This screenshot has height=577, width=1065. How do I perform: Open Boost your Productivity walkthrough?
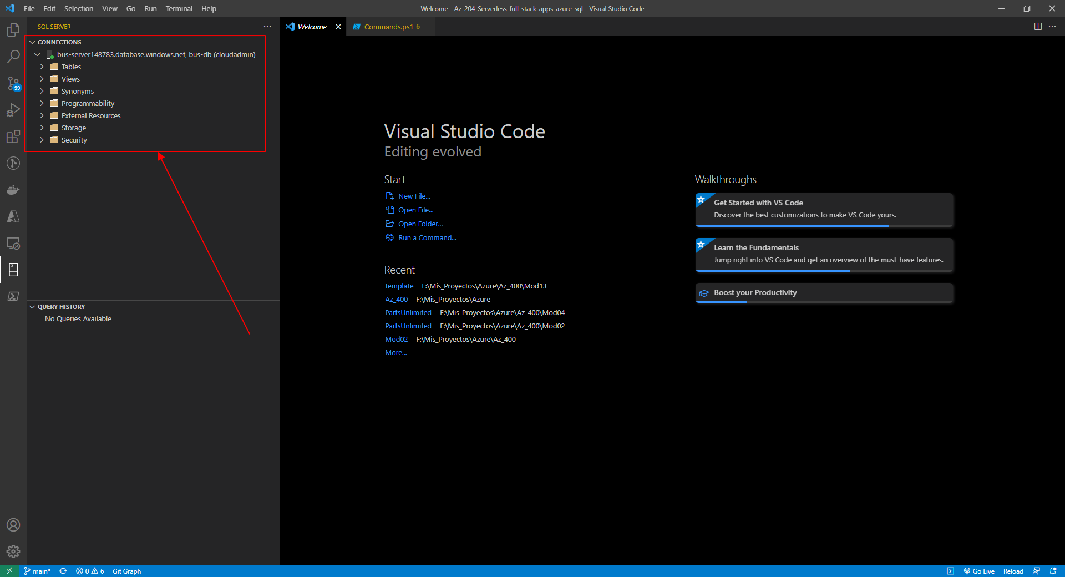tap(824, 293)
